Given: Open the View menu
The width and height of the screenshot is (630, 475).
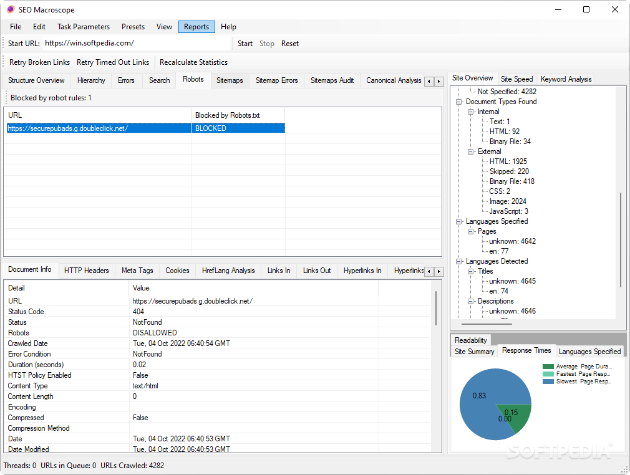Looking at the screenshot, I should 164,27.
